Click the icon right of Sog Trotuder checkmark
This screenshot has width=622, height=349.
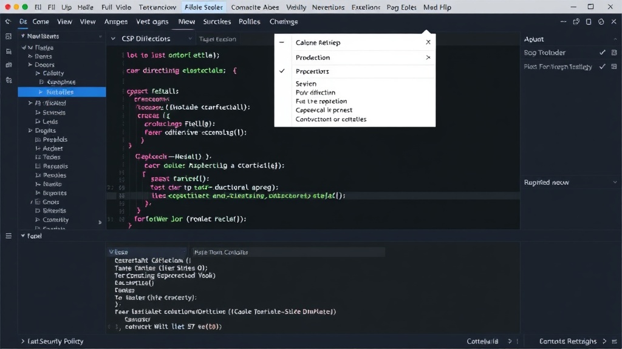tap(614, 52)
